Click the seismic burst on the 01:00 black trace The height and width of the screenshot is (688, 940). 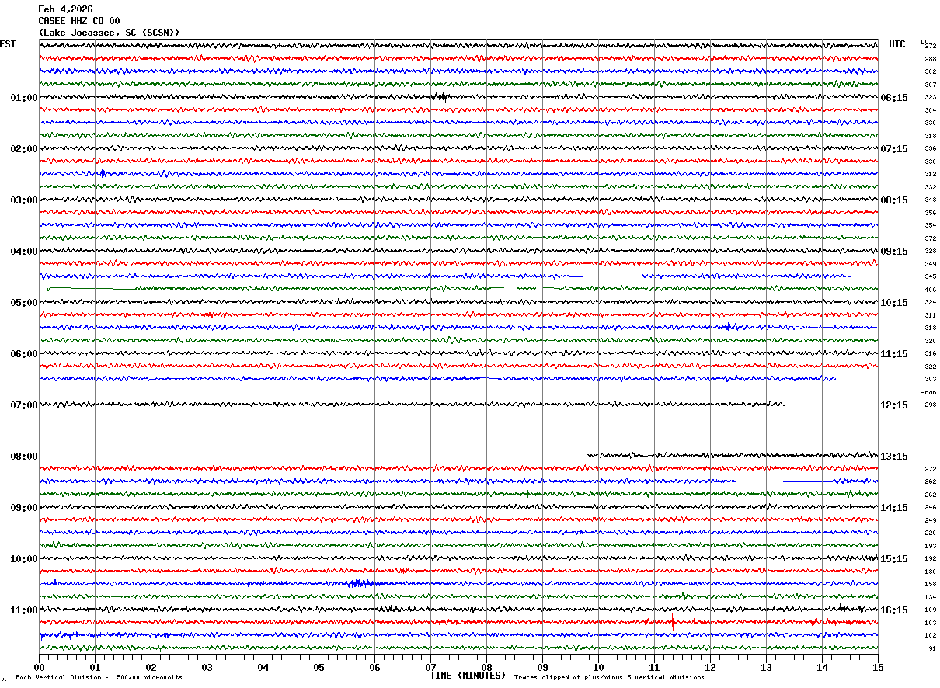[440, 96]
